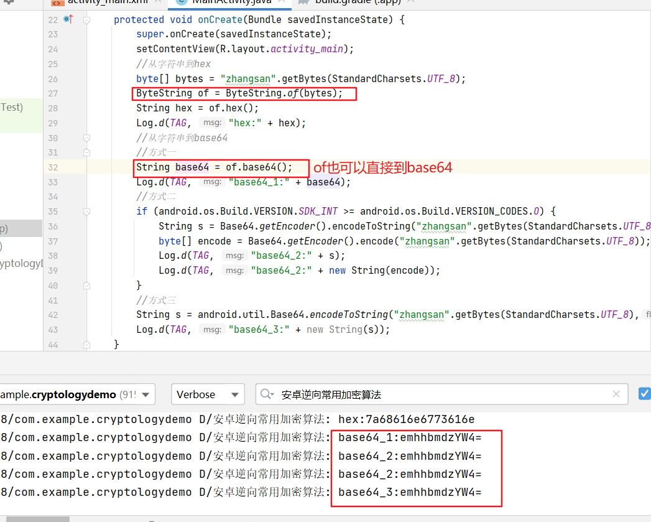Viewport: 651px width, 522px height.
Task: Click the comment '//方式三' on line 41
Action: pos(156,300)
